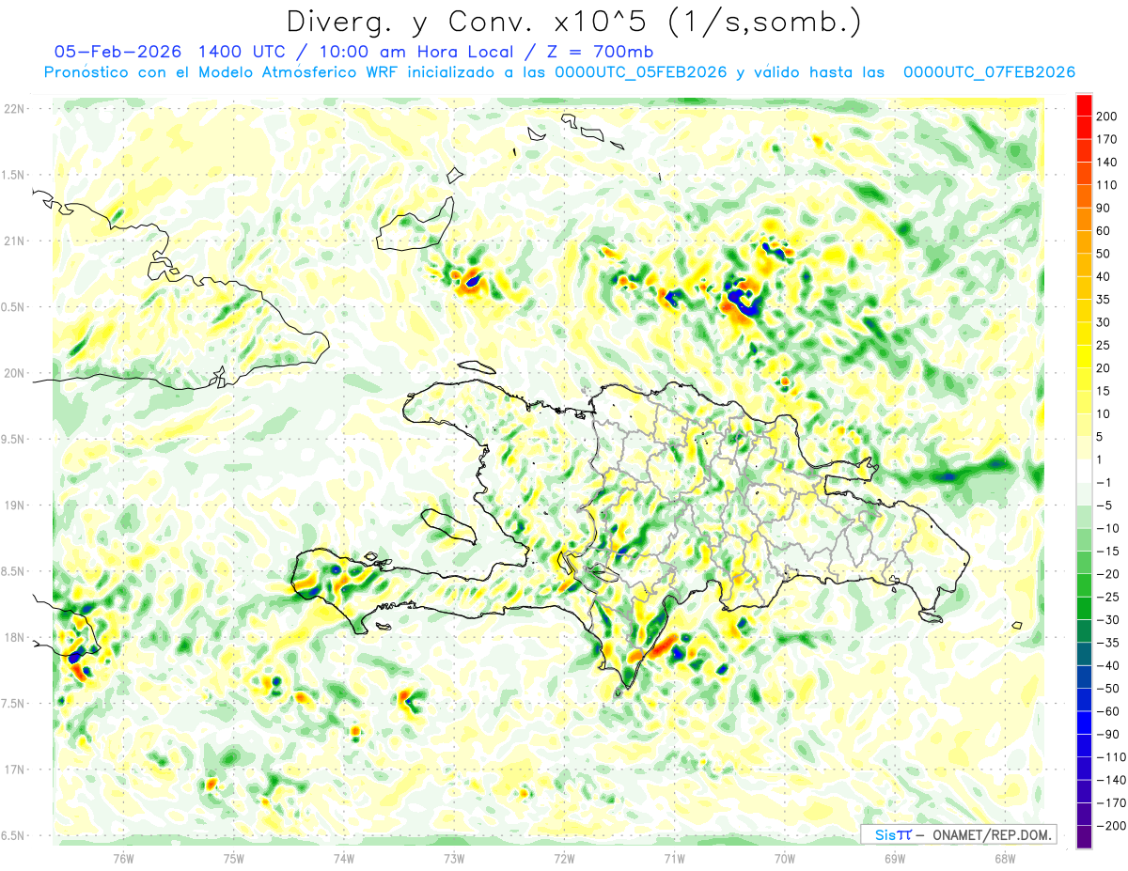Click the '75W' longitude label
Viewport: 1128px width, 871px height.
click(233, 857)
